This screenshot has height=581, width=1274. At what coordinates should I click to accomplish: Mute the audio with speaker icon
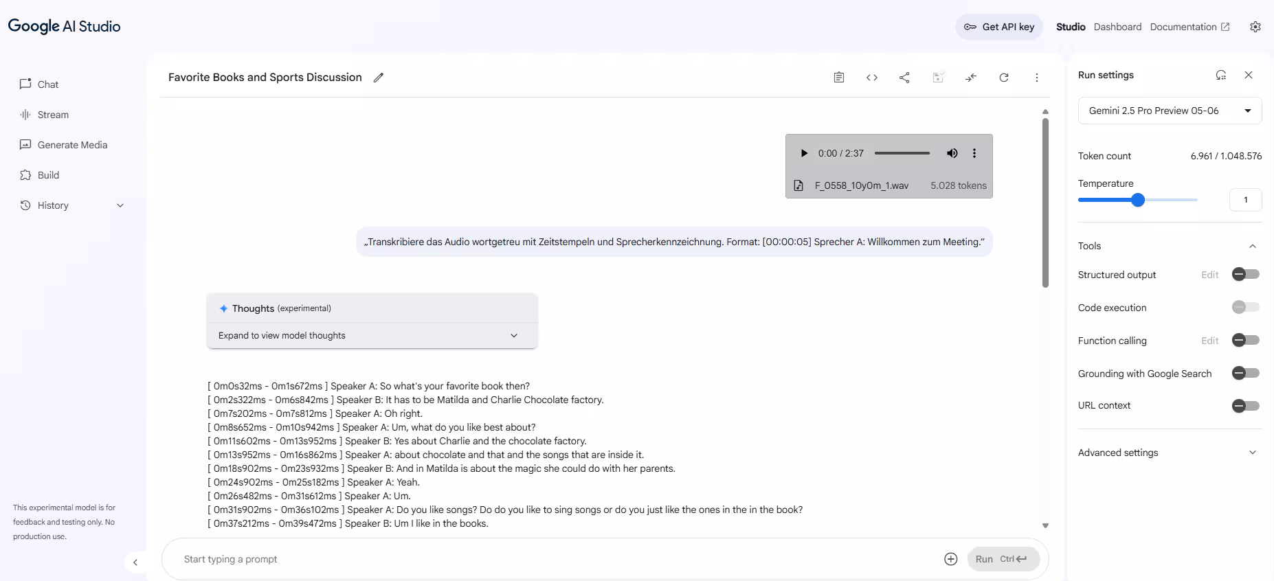tap(952, 153)
